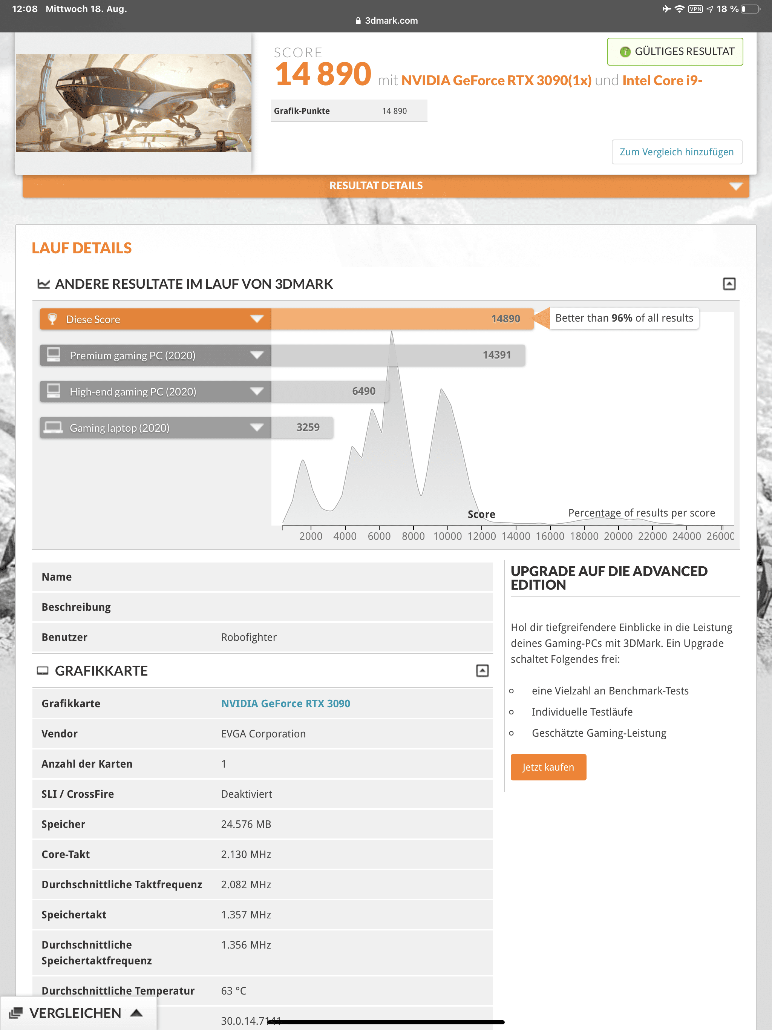Viewport: 772px width, 1030px height.
Task: Click the Gültiges Resultat button
Action: click(675, 52)
